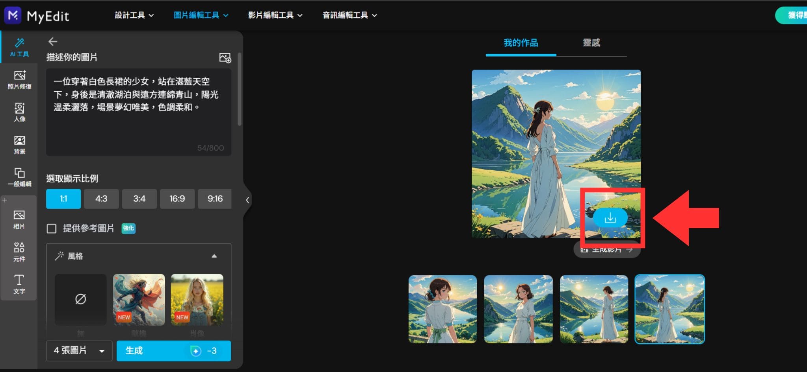Expand the 設計工具 menu
Screen dimensions: 807x372
coord(134,15)
